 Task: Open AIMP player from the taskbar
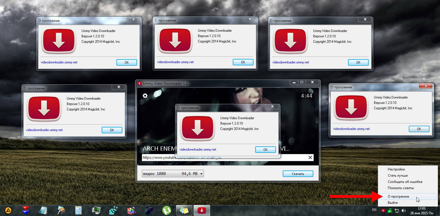coord(9,210)
